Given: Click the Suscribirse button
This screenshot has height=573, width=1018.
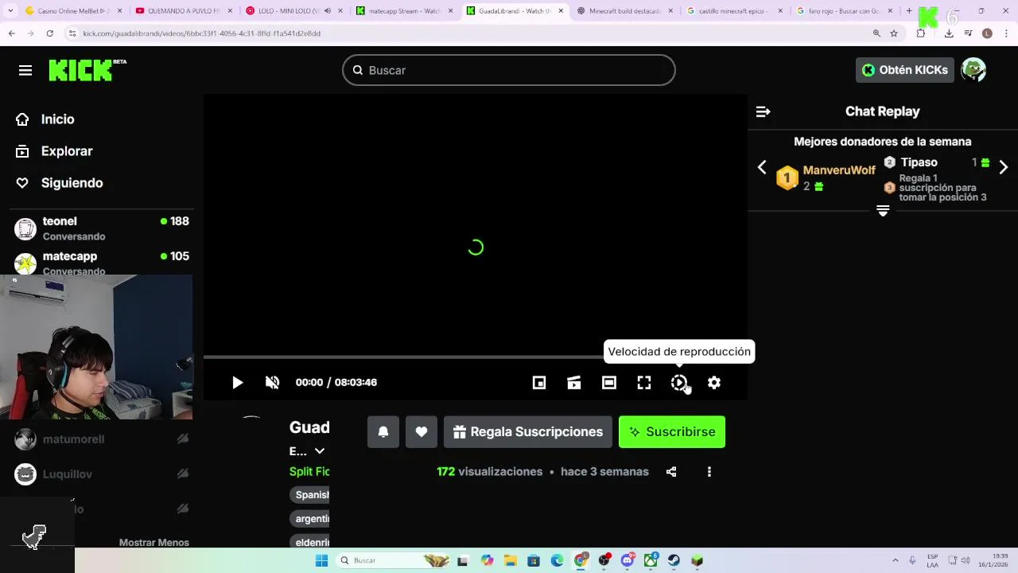Looking at the screenshot, I should [x=672, y=431].
